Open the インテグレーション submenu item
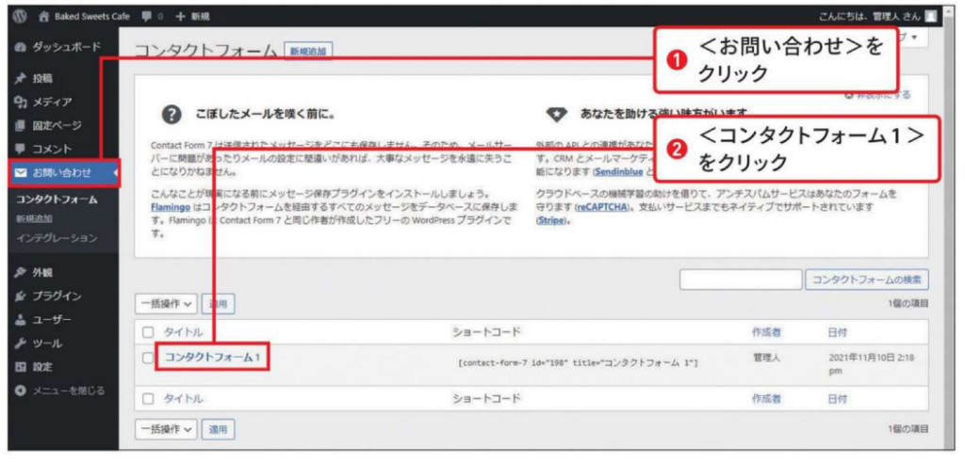The width and height of the screenshot is (965, 463). point(56,238)
